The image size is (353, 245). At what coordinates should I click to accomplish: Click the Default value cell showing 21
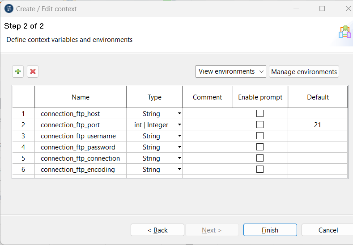tap(317, 125)
